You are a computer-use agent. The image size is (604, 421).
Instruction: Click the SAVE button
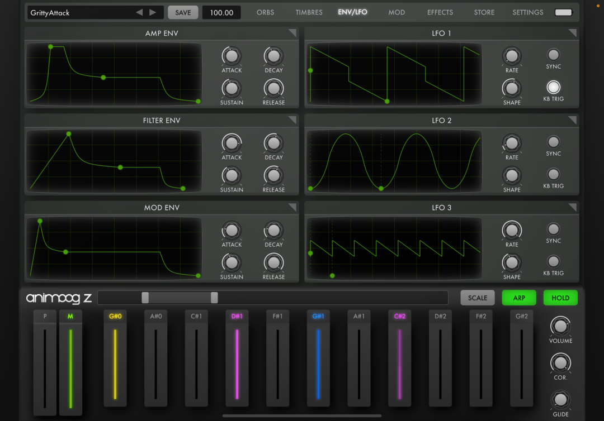[x=183, y=12]
